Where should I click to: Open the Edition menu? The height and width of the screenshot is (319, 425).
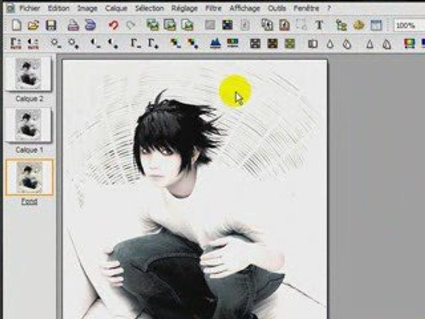coord(58,8)
